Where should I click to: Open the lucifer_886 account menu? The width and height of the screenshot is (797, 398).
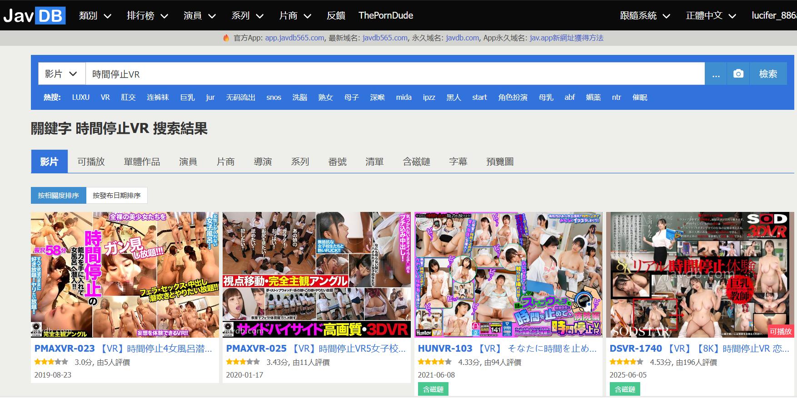tap(774, 15)
